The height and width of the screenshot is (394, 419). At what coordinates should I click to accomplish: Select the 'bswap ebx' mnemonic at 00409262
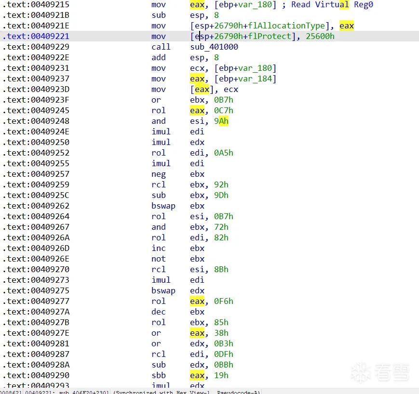coord(163,206)
